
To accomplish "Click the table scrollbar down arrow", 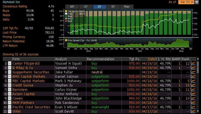I will 198,111.
